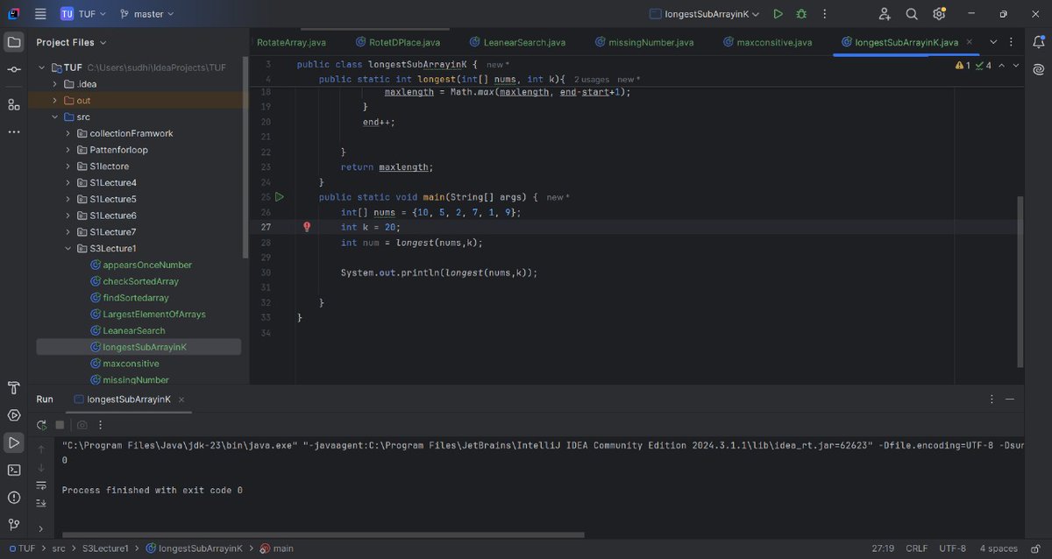Show more tool windows in left stripe
Viewport: 1052px width, 559px height.
14,131
